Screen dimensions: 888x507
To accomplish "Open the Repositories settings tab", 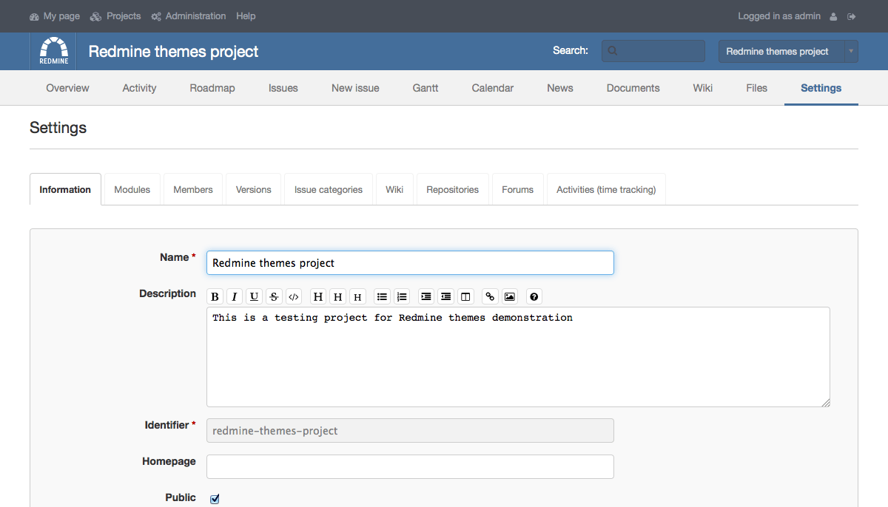I will click(x=453, y=190).
